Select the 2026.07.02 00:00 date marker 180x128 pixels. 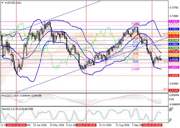coord(86,125)
